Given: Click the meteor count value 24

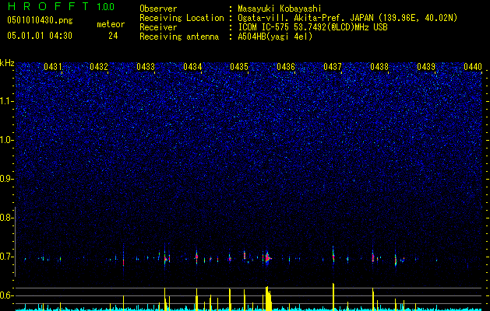Looking at the screenshot, I should tap(113, 36).
